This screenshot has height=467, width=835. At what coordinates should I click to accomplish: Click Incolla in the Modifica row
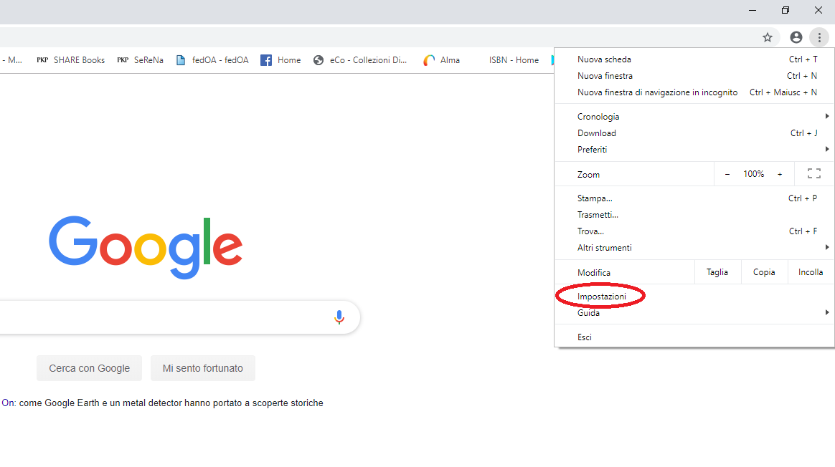(811, 272)
